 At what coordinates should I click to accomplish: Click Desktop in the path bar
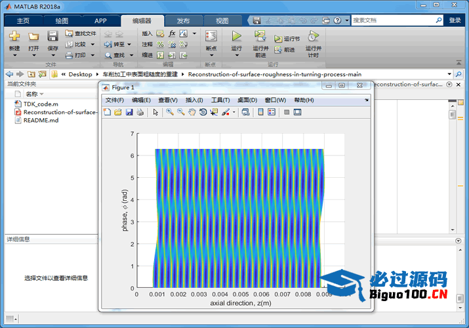(x=80, y=74)
